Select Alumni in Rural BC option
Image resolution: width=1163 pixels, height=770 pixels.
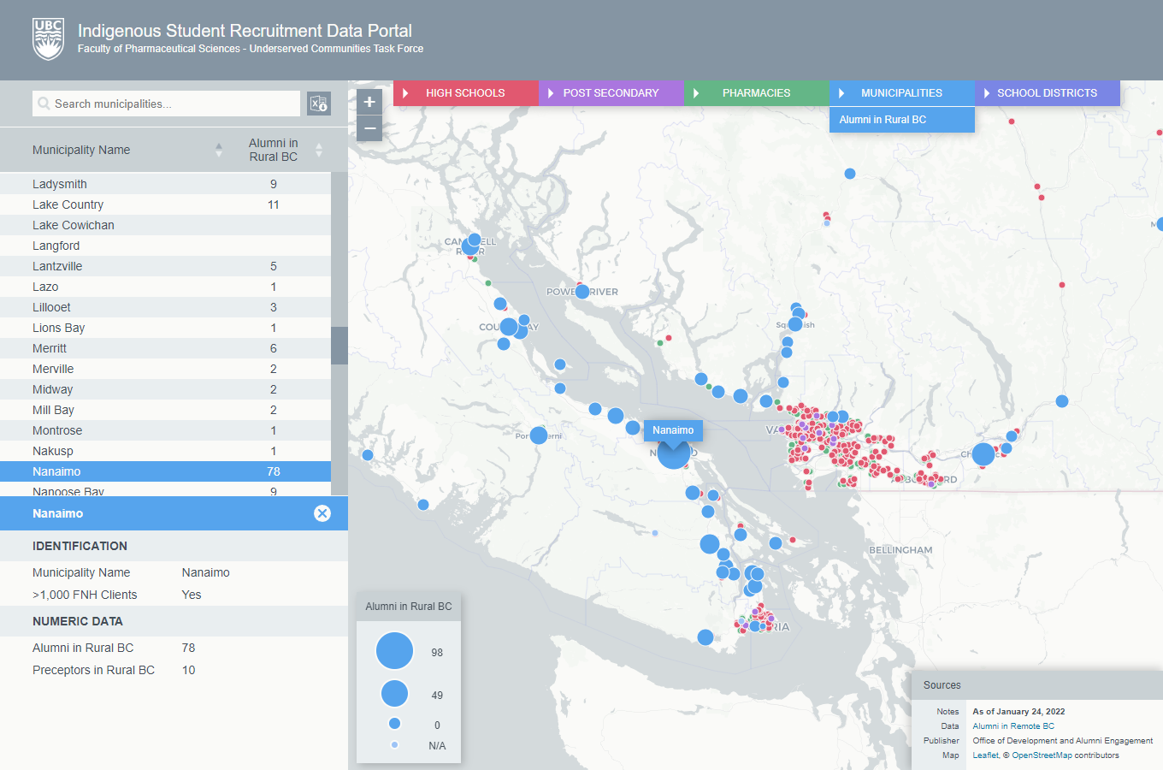(x=883, y=120)
